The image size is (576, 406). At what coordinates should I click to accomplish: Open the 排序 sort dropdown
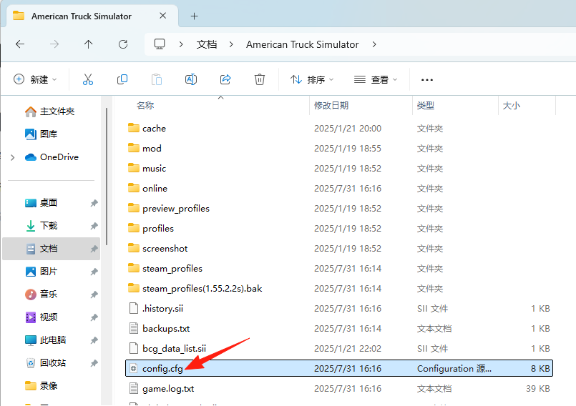(x=312, y=79)
